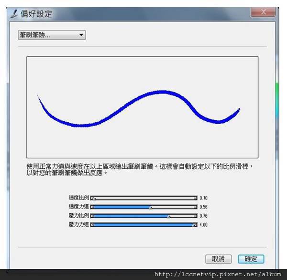Image resolution: width=287 pixels, height=280 pixels.
Task: Open the 筆刷筆跡 preferences dropdown
Action: coord(52,35)
